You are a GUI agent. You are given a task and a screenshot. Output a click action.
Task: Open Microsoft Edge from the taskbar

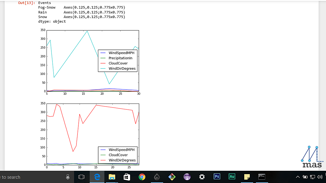tap(97, 177)
